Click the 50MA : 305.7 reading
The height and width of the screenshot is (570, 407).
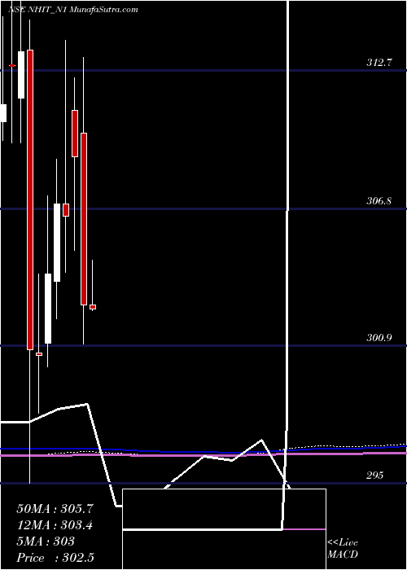tap(55, 509)
